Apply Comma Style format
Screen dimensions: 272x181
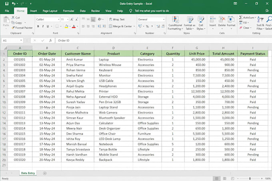point(152,26)
